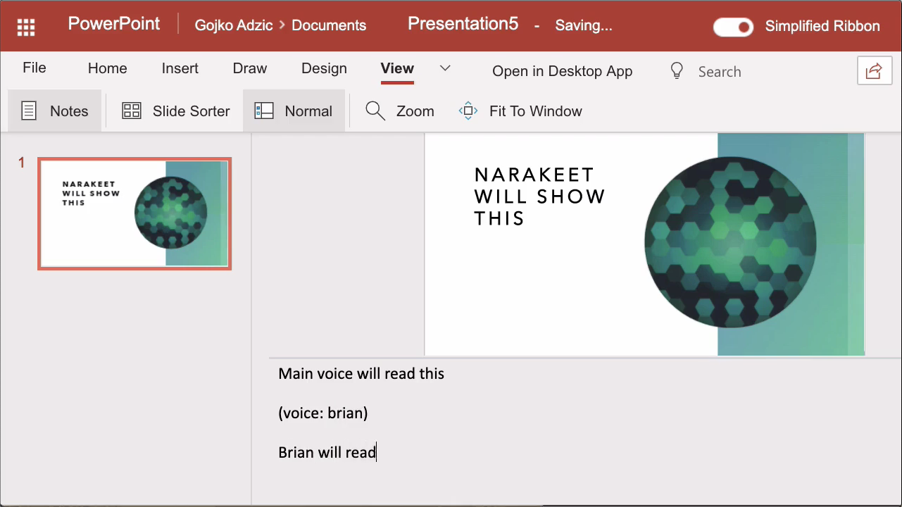Open the Design tab
This screenshot has height=507, width=902.
click(x=324, y=68)
